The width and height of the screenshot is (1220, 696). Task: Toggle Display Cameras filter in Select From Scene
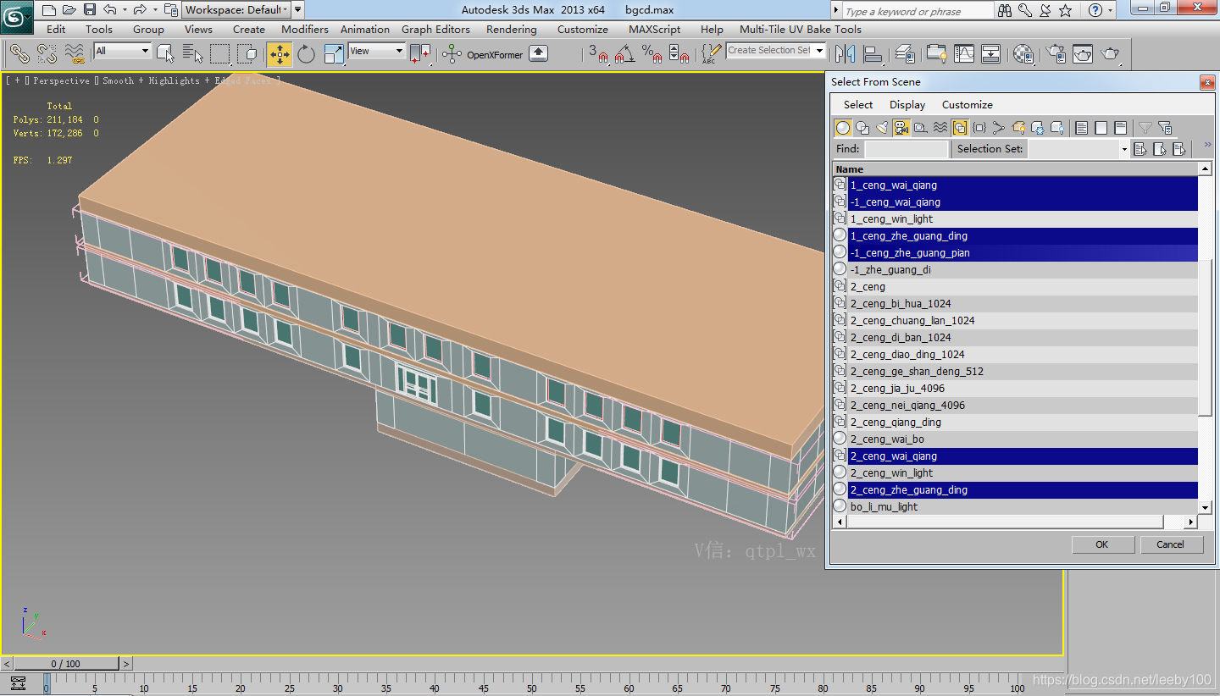901,128
